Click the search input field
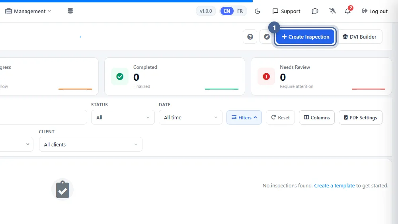This screenshot has width=398, height=224. tap(43, 117)
